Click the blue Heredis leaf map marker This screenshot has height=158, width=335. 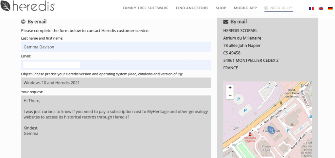click(x=271, y=130)
